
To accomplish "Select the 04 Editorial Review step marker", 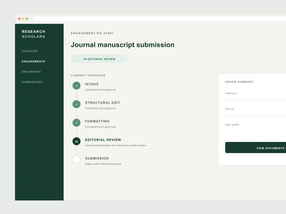I will click(77, 141).
